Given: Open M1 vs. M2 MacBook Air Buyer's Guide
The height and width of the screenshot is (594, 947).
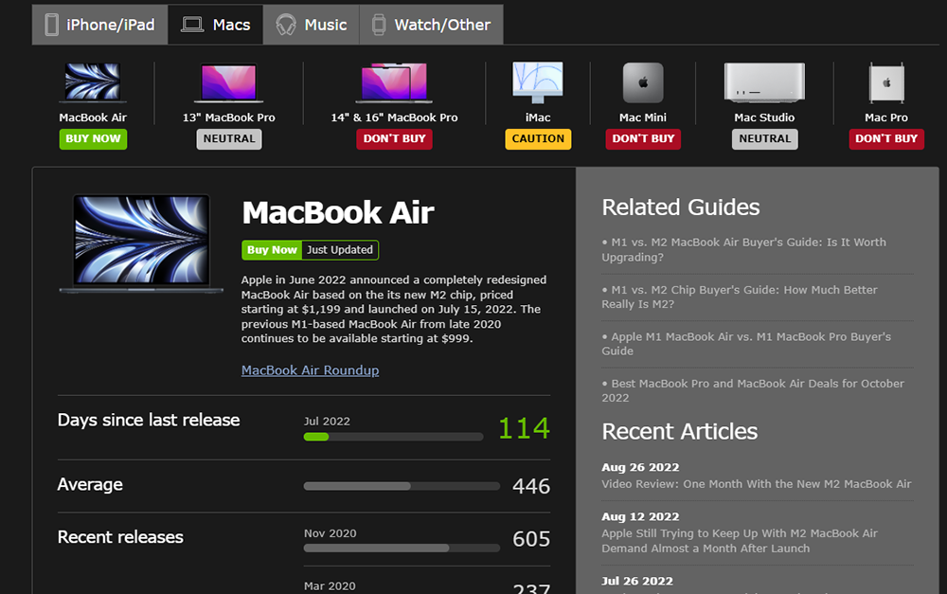Looking at the screenshot, I should tap(744, 249).
